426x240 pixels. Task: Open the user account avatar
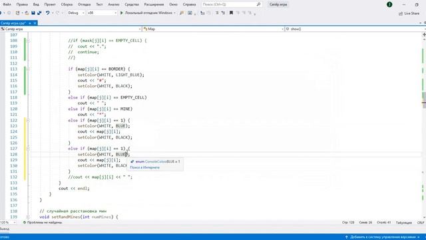click(x=389, y=5)
